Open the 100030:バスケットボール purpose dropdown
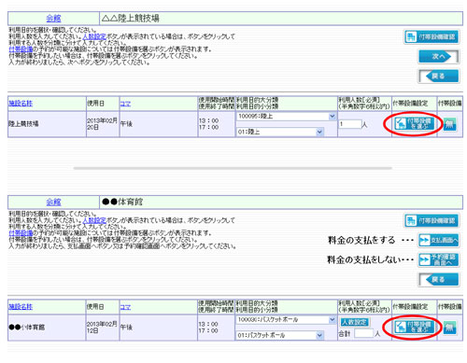The width and height of the screenshot is (467, 363). (286, 320)
